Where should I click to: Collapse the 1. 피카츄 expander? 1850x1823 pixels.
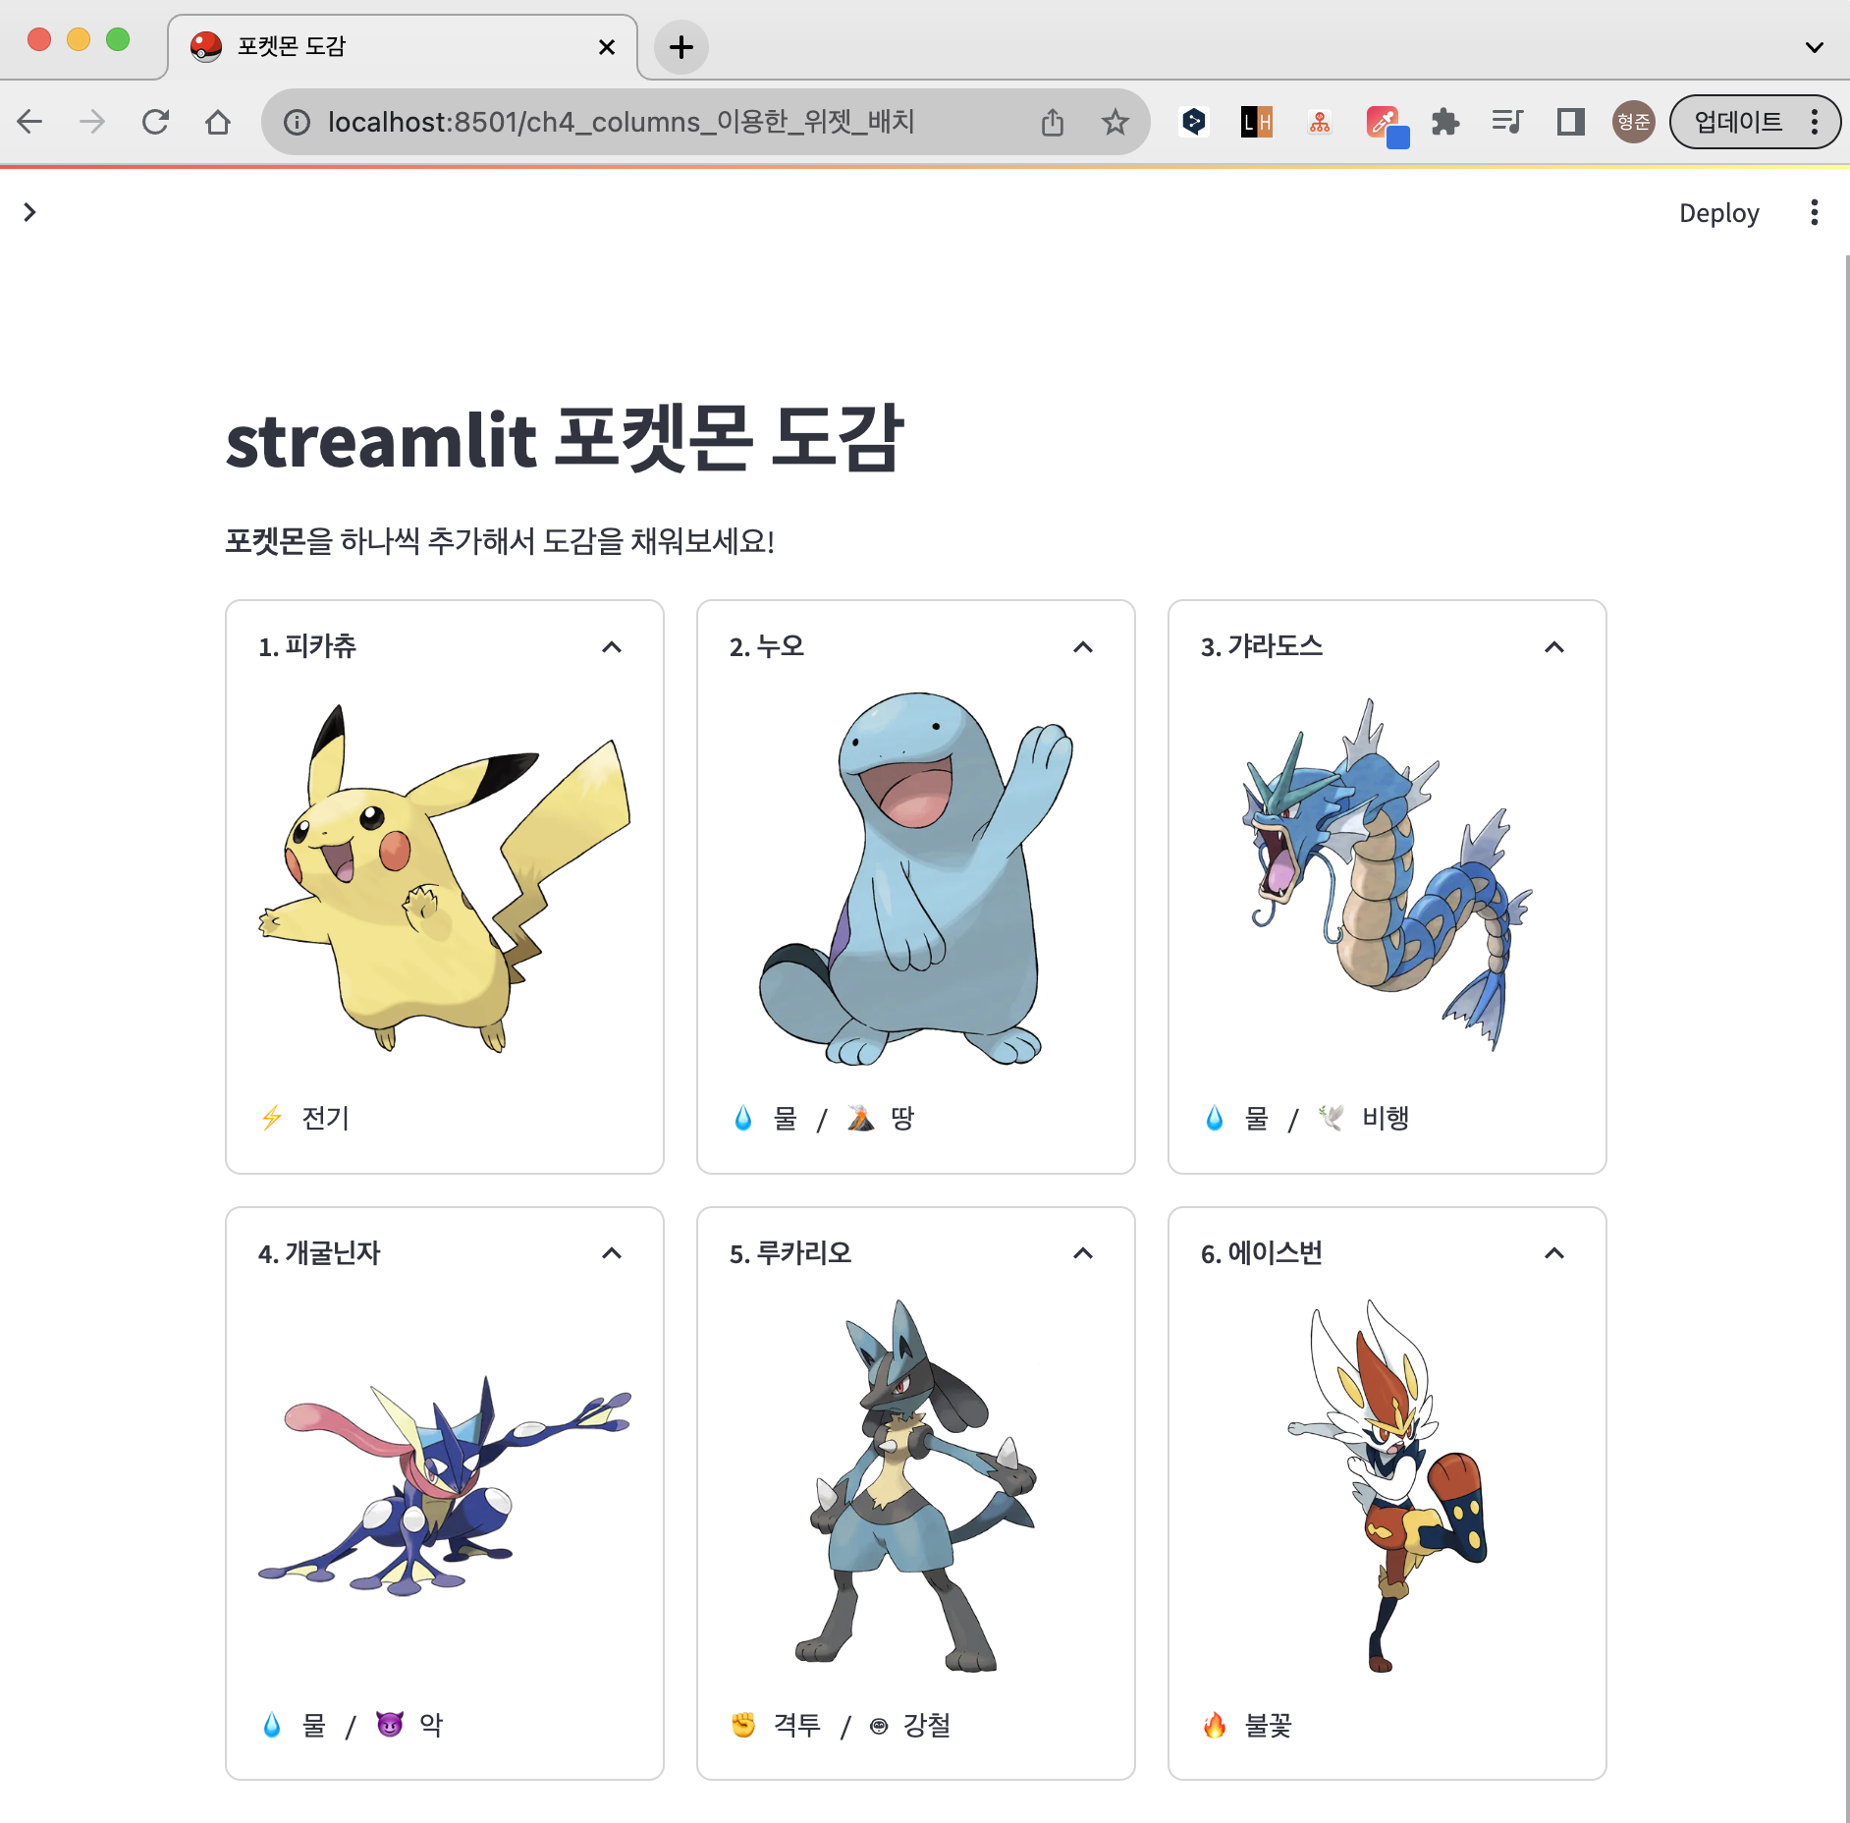point(612,646)
